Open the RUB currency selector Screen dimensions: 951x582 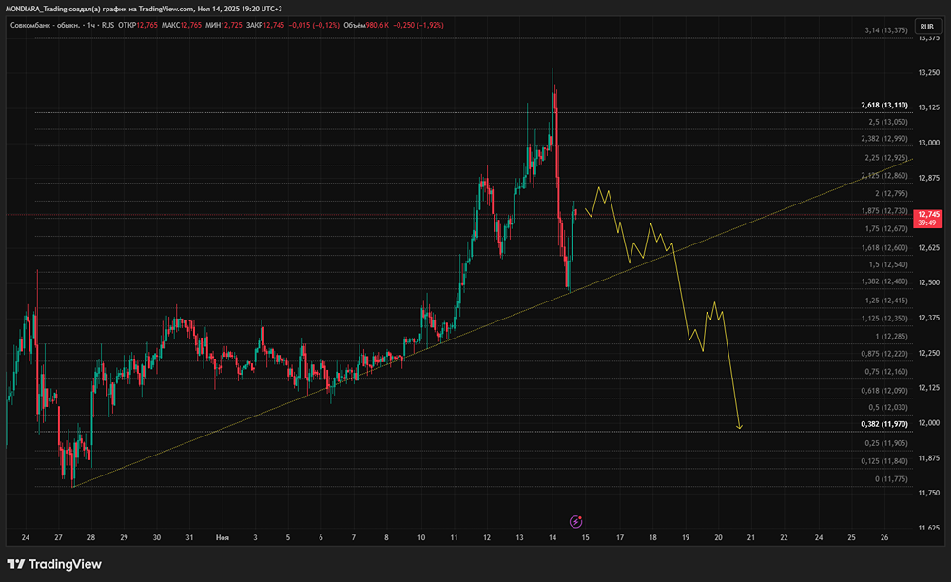(x=926, y=27)
